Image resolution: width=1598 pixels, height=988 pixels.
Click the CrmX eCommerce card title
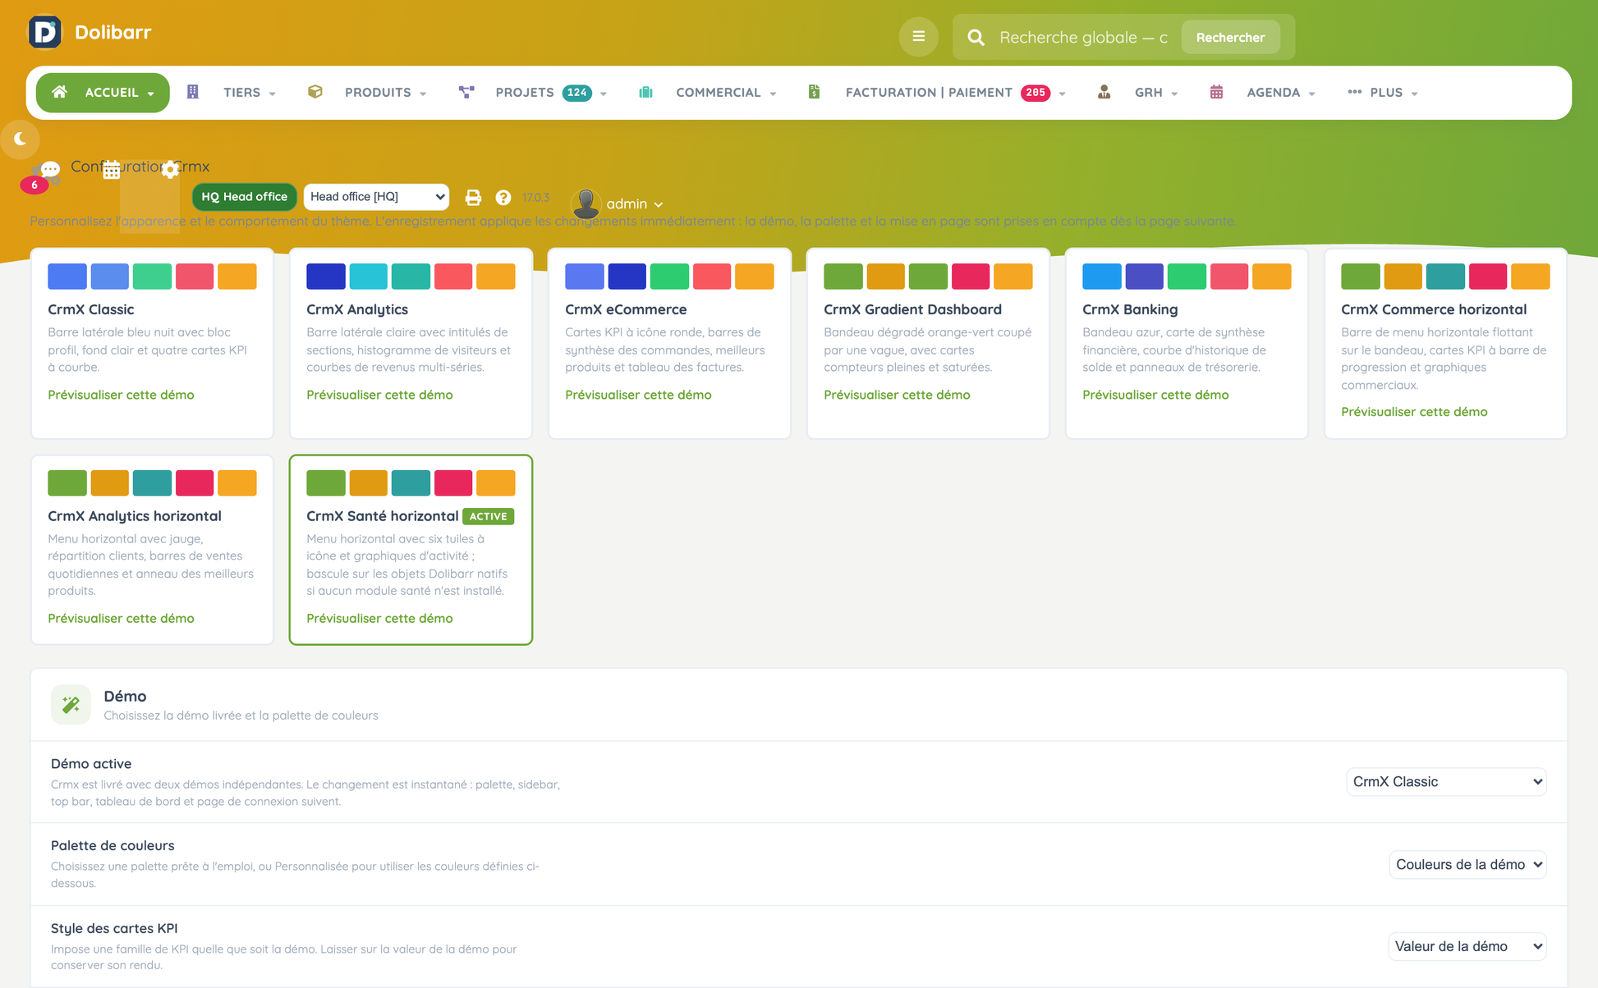pyautogui.click(x=626, y=309)
